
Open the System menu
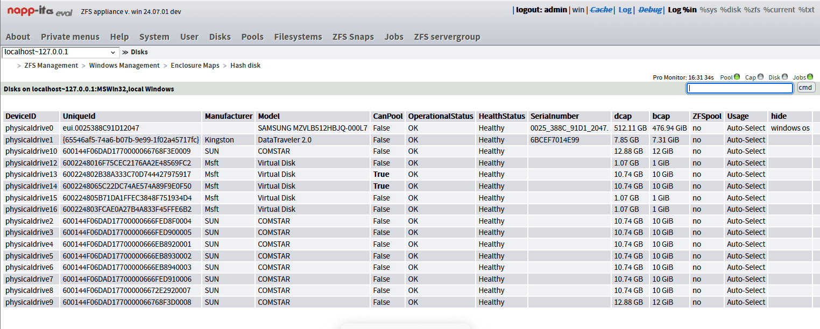[x=154, y=37]
